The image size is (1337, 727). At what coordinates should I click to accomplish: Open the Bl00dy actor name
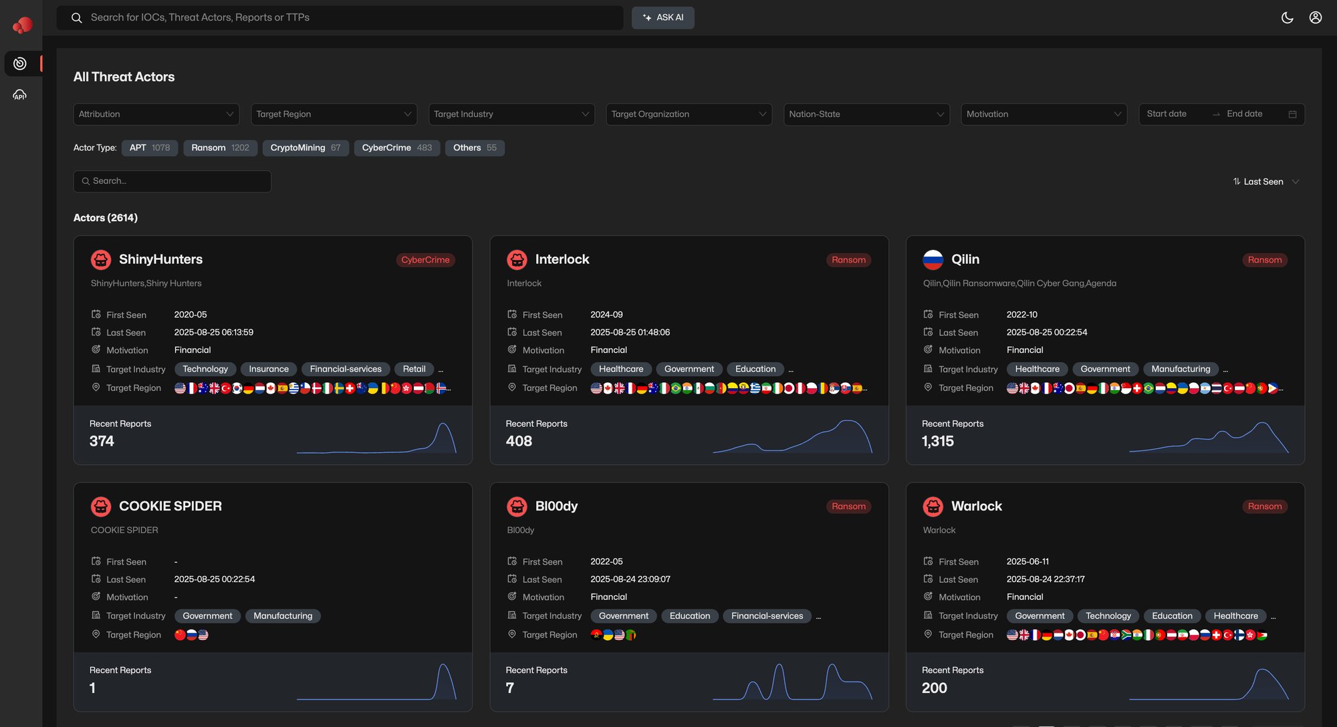(x=556, y=506)
